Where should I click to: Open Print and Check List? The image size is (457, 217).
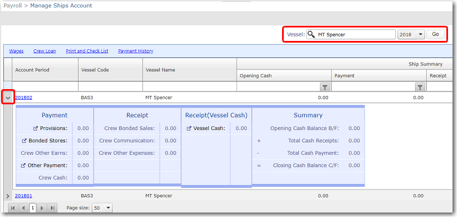click(87, 51)
